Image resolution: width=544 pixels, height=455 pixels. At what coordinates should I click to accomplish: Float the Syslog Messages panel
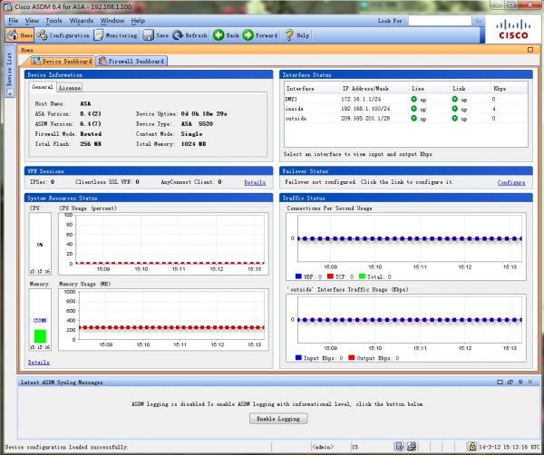point(510,382)
